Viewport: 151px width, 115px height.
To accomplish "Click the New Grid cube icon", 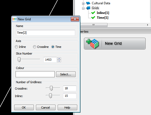I will coord(93,44).
